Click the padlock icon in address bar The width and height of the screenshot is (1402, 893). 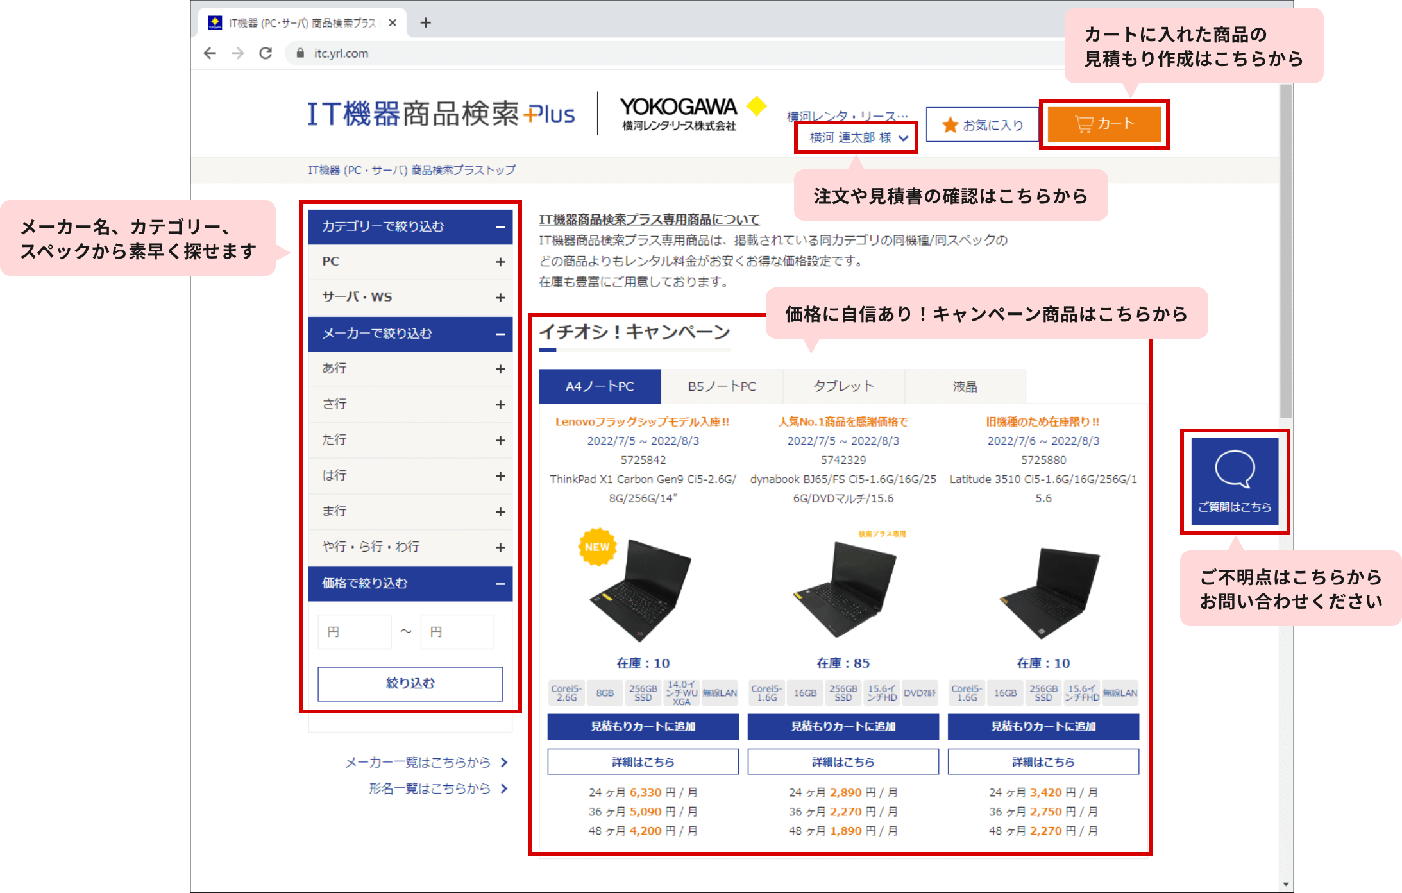pos(300,53)
